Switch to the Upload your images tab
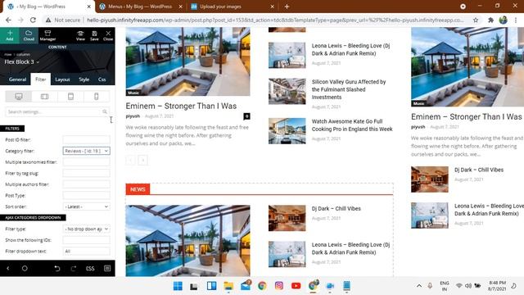524x295 pixels. (x=220, y=7)
